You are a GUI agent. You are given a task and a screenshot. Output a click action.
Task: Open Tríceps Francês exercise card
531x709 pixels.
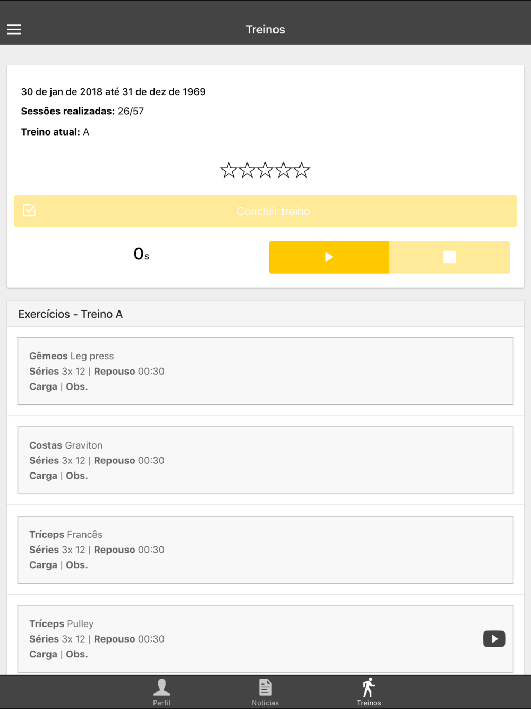pos(265,550)
